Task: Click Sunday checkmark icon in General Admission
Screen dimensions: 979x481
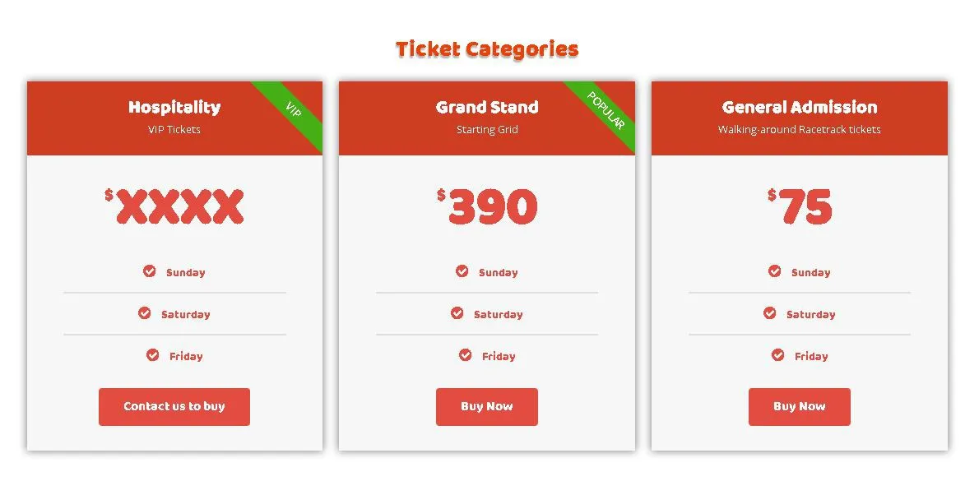Action: [774, 271]
